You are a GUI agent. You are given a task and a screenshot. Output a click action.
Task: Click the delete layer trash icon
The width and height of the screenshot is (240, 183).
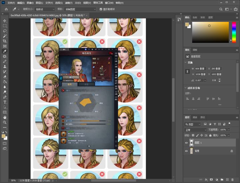pyautogui.click(x=232, y=180)
